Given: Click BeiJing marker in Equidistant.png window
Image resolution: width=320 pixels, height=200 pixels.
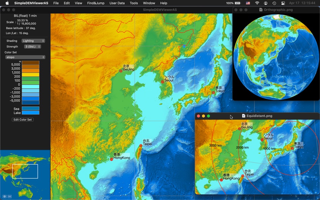Looking at the screenshot, I should tap(239, 129).
